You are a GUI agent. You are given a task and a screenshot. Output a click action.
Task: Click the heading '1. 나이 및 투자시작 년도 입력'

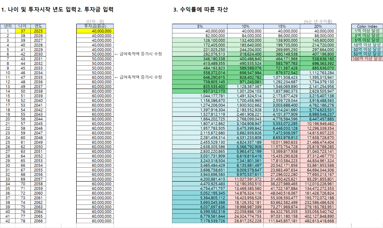pyautogui.click(x=38, y=10)
